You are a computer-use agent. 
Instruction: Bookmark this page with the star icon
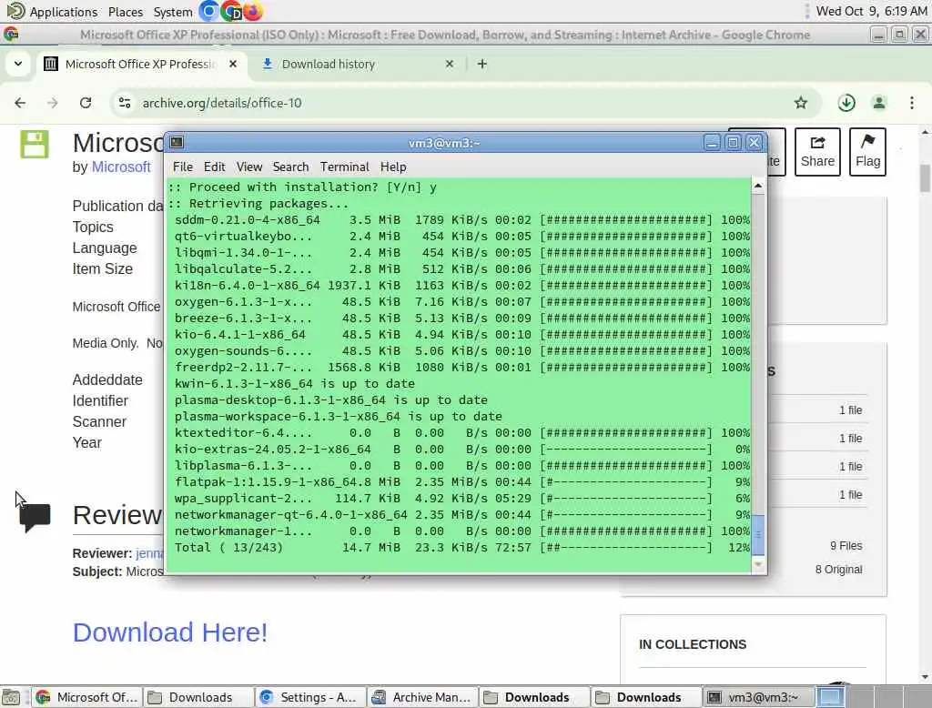click(801, 103)
